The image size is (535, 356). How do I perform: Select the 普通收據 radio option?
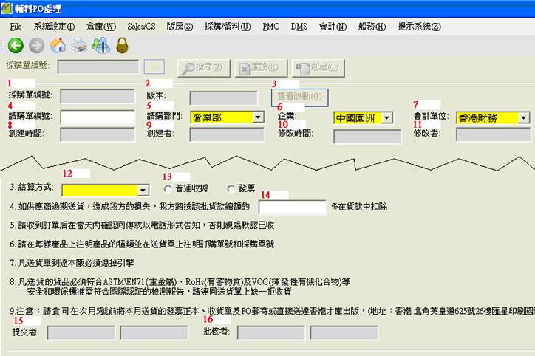(x=168, y=189)
